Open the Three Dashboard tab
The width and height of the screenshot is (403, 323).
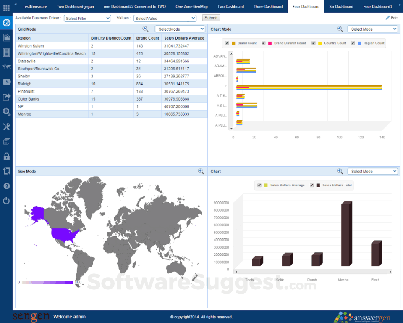pos(268,6)
